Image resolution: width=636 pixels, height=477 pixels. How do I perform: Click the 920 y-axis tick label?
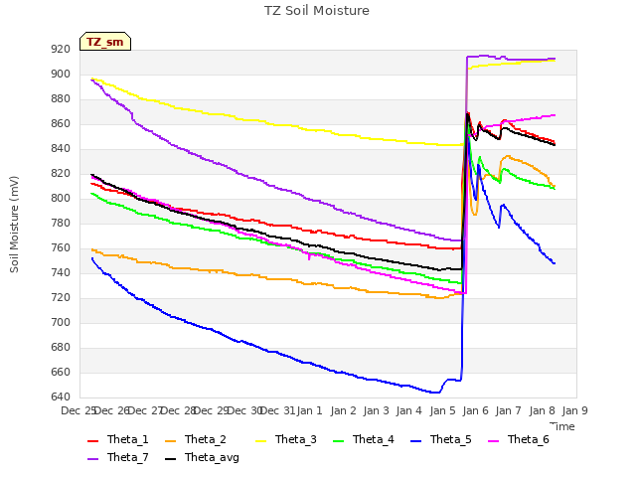tap(61, 49)
